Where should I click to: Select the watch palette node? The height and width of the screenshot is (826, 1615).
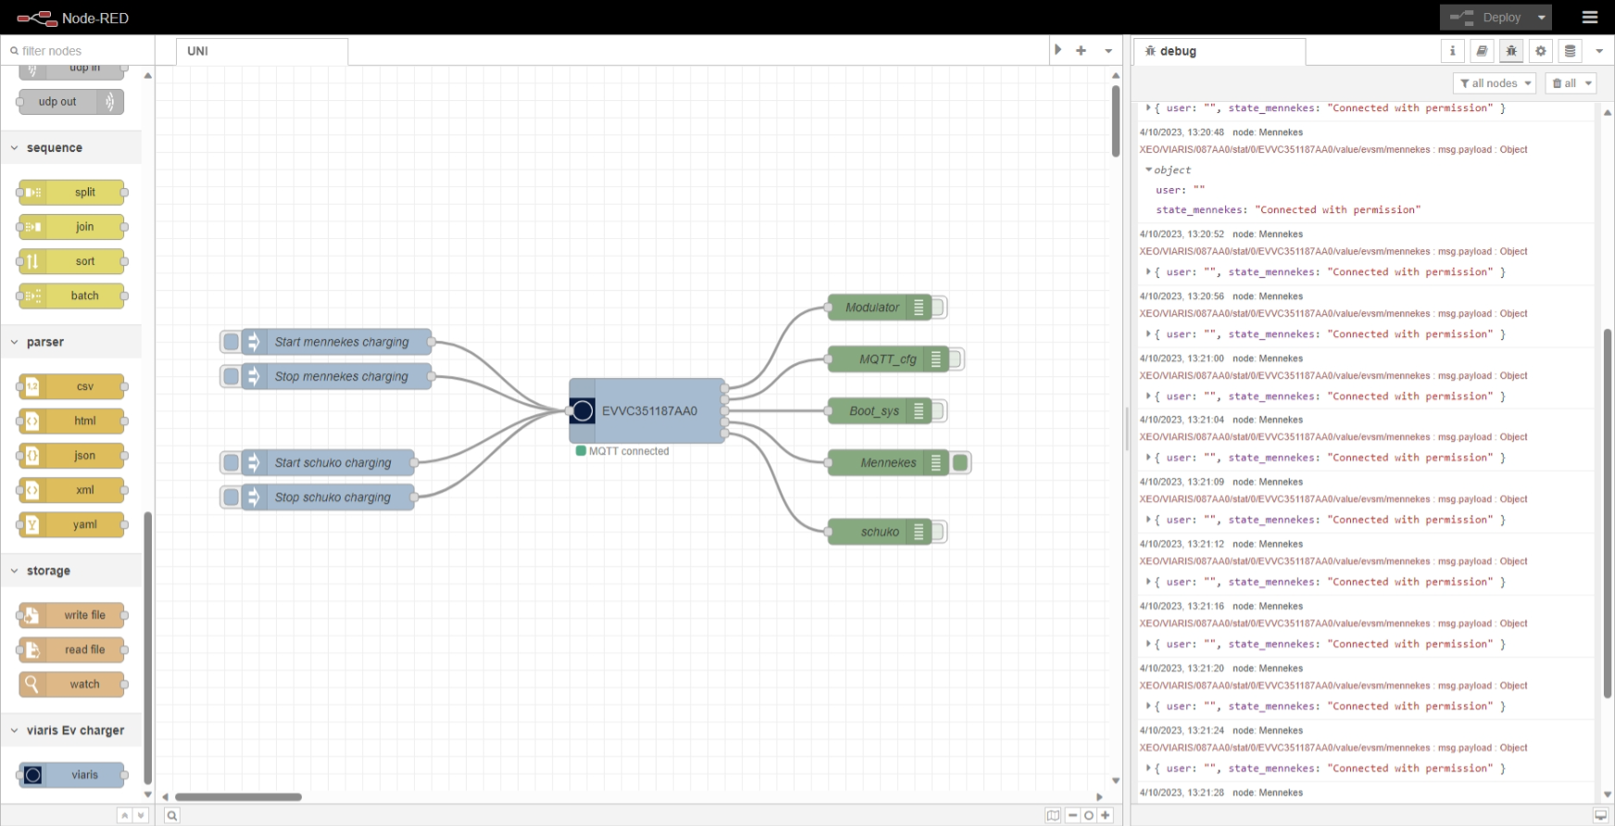pyautogui.click(x=71, y=684)
